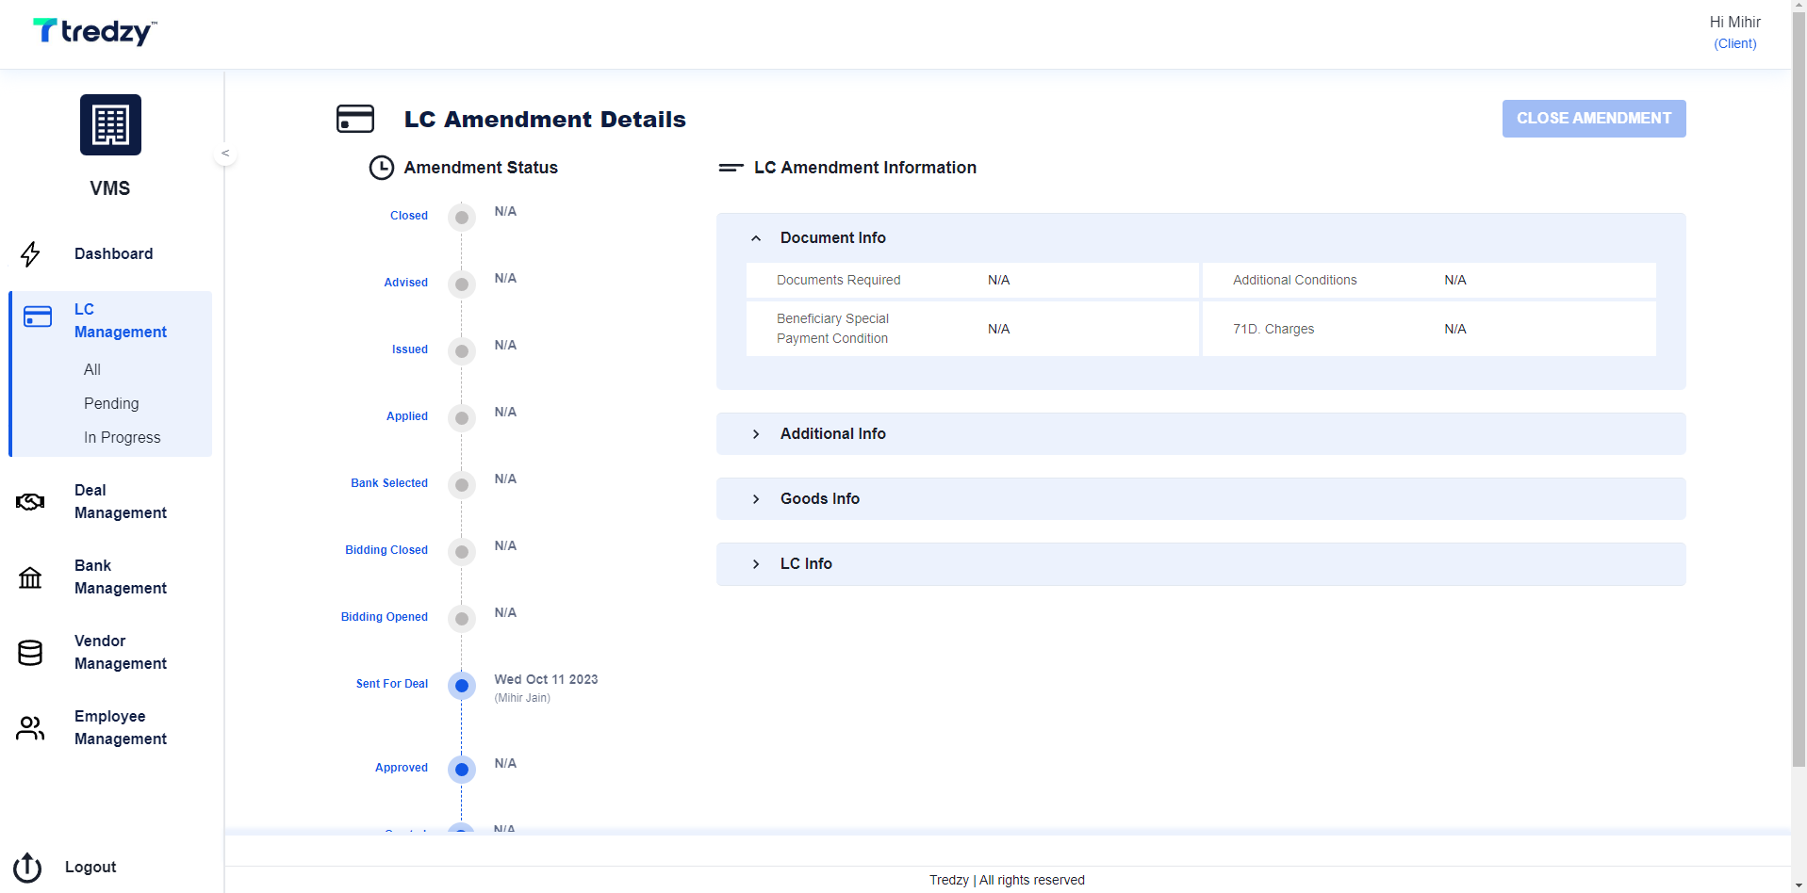Click the Tredzy logo
The height and width of the screenshot is (893, 1807).
coord(94,32)
